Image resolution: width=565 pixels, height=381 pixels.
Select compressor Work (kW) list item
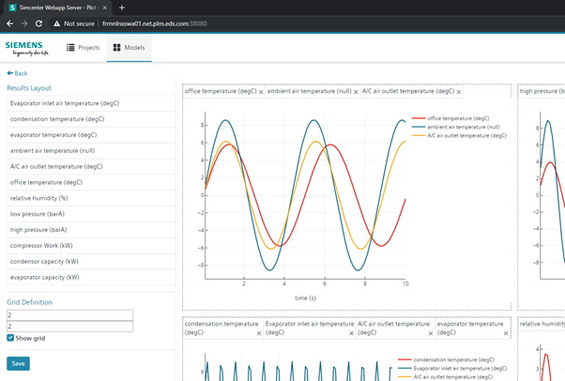point(91,246)
